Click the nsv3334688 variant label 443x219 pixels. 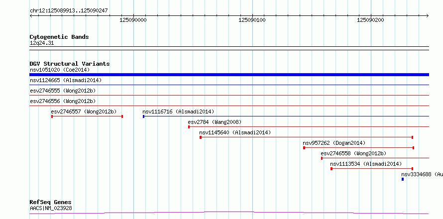[422, 175]
